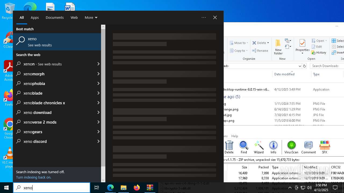This screenshot has height=193, width=344.
Task: Turn indexing back on link
Action: tap(34, 177)
